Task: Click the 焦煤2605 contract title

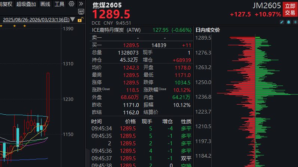Action: pos(107,5)
